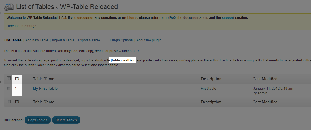Hide this message link in welcome notice
This screenshot has width=311, height=130.
click(x=21, y=26)
